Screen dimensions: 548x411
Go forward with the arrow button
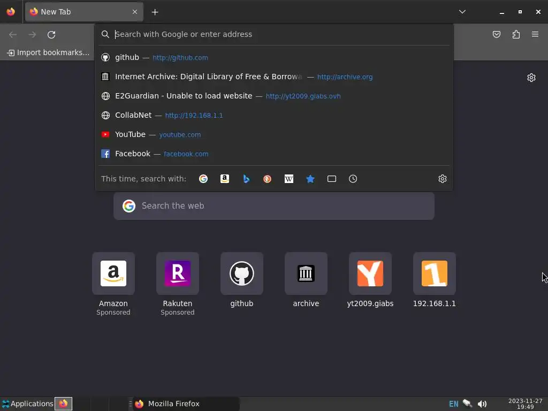pos(32,35)
